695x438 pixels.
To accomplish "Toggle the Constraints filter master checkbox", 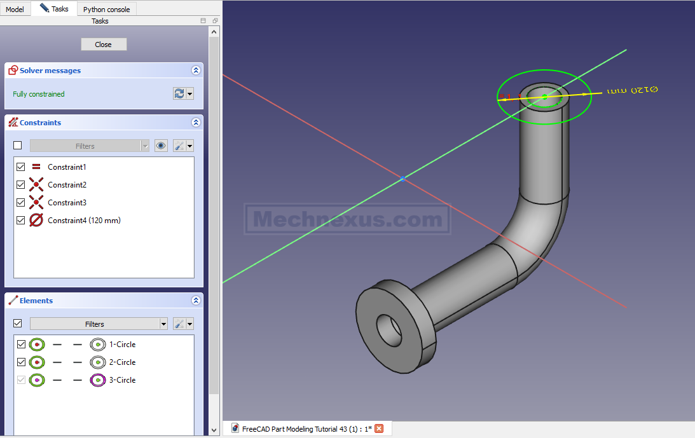I will click(x=18, y=146).
